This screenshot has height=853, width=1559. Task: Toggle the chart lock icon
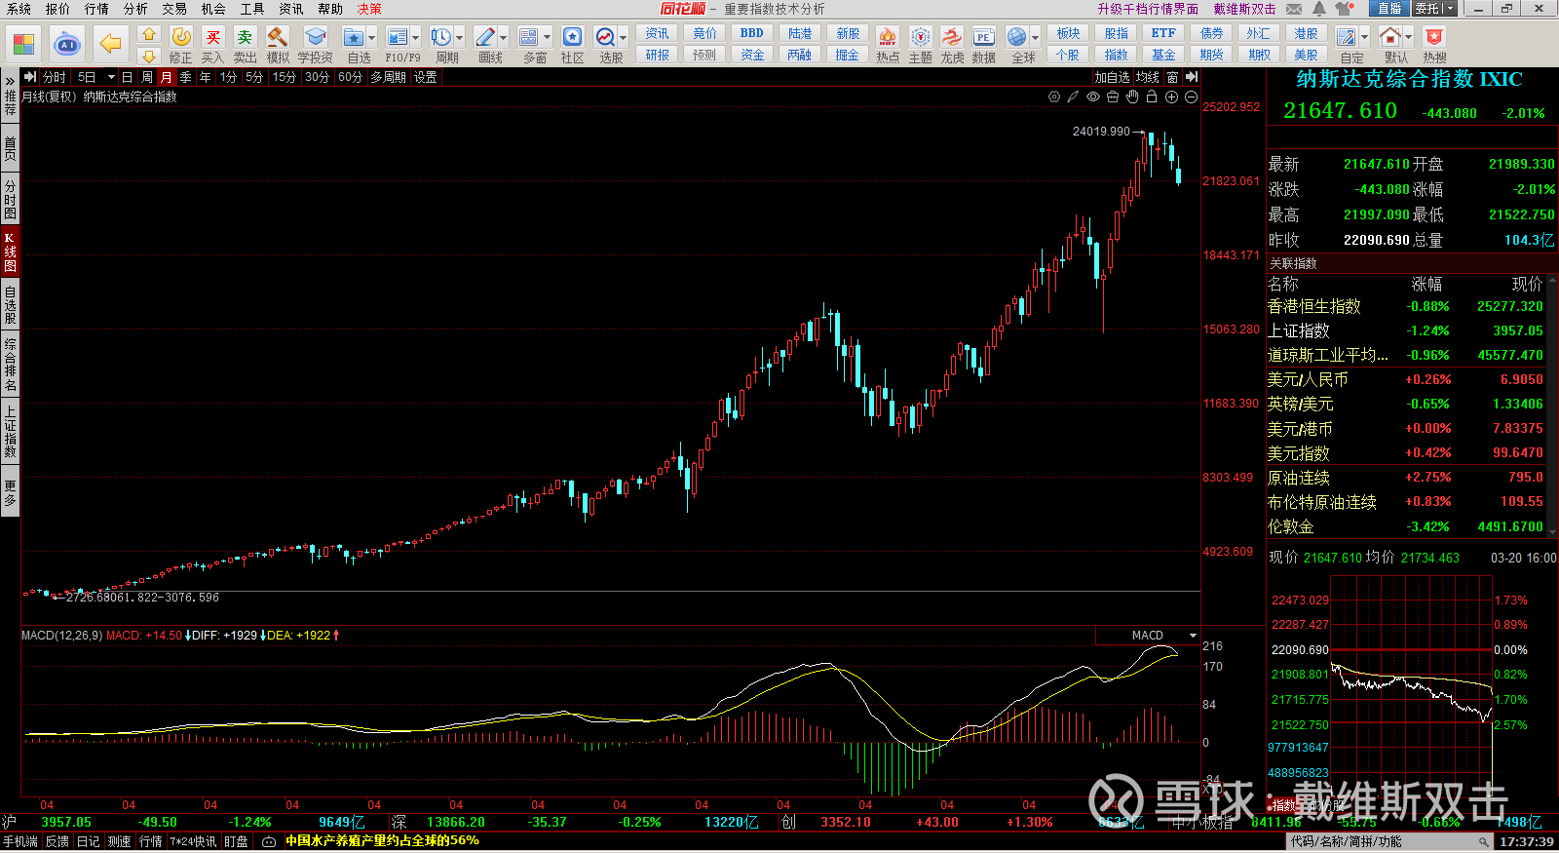click(1152, 97)
